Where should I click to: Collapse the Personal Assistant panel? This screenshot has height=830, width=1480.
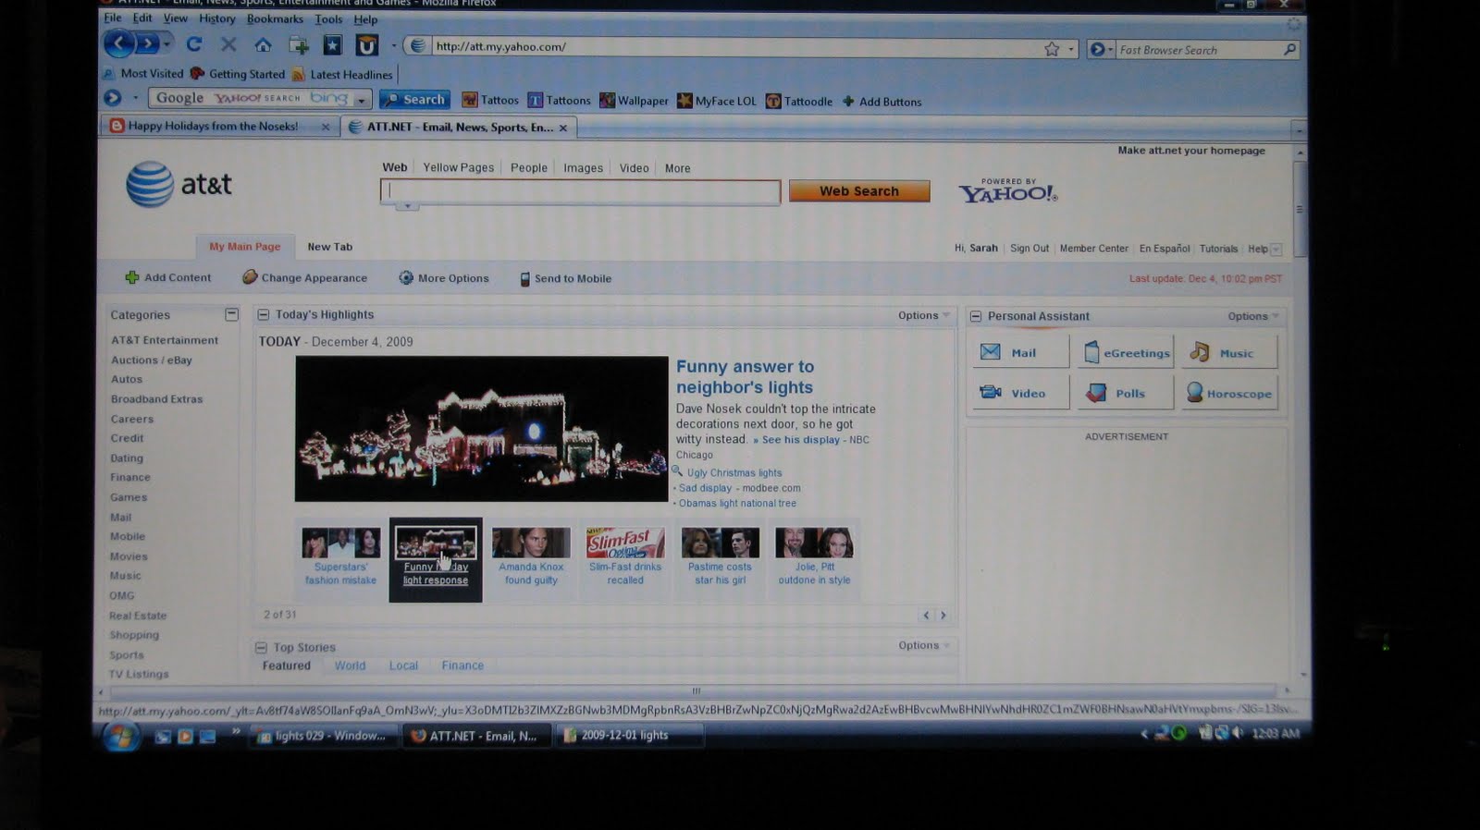pos(975,316)
